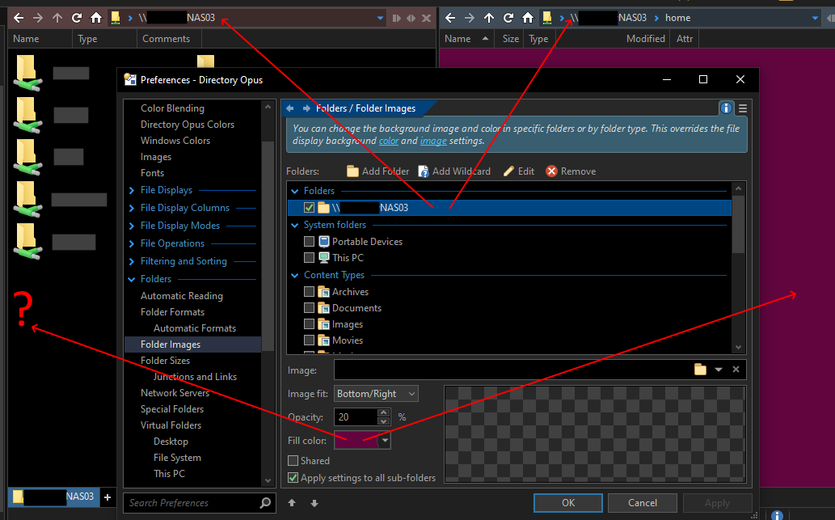Browse for a background image file
Screen dimensions: 835x520
tap(700, 370)
